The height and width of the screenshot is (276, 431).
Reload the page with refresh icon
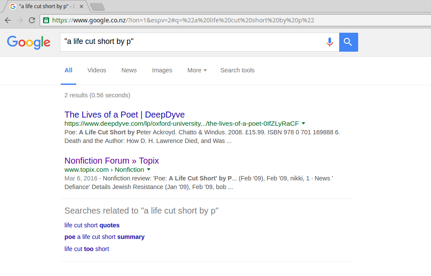(x=32, y=20)
